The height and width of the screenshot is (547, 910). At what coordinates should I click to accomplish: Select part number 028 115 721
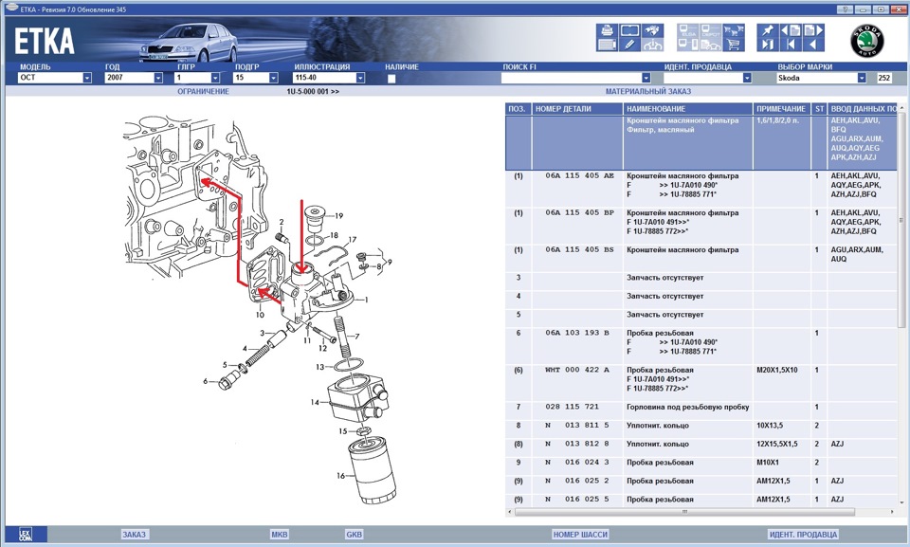pos(572,407)
